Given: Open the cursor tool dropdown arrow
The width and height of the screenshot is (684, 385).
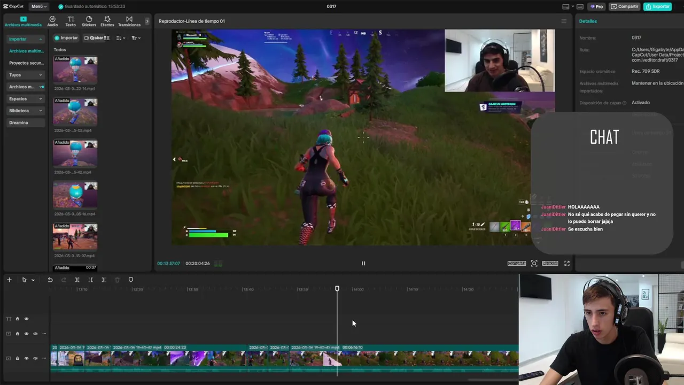Looking at the screenshot, I should (33, 280).
